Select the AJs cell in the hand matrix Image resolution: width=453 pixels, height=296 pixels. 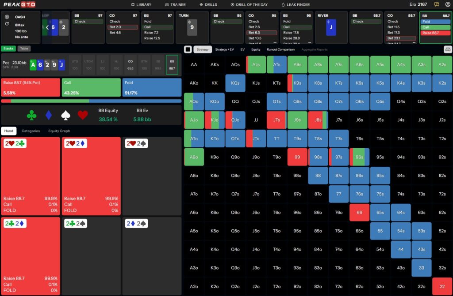256,64
